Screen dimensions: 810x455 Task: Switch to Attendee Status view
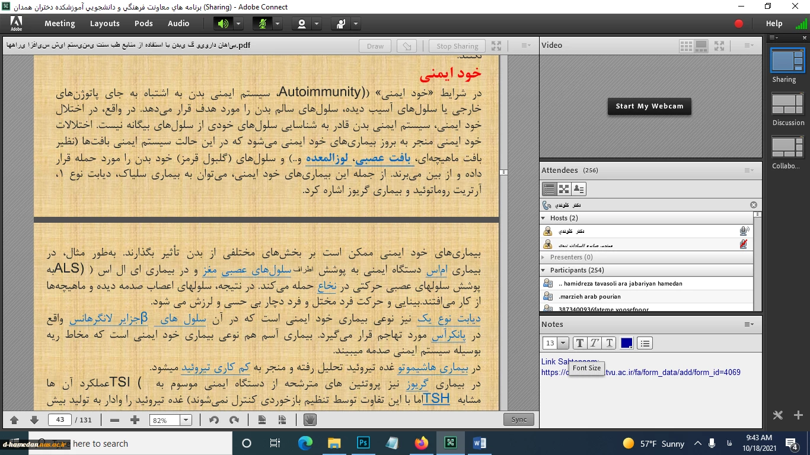(x=579, y=189)
